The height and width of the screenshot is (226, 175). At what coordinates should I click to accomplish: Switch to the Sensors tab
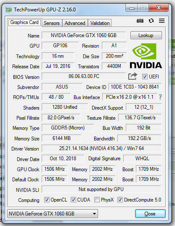pyautogui.click(x=52, y=23)
